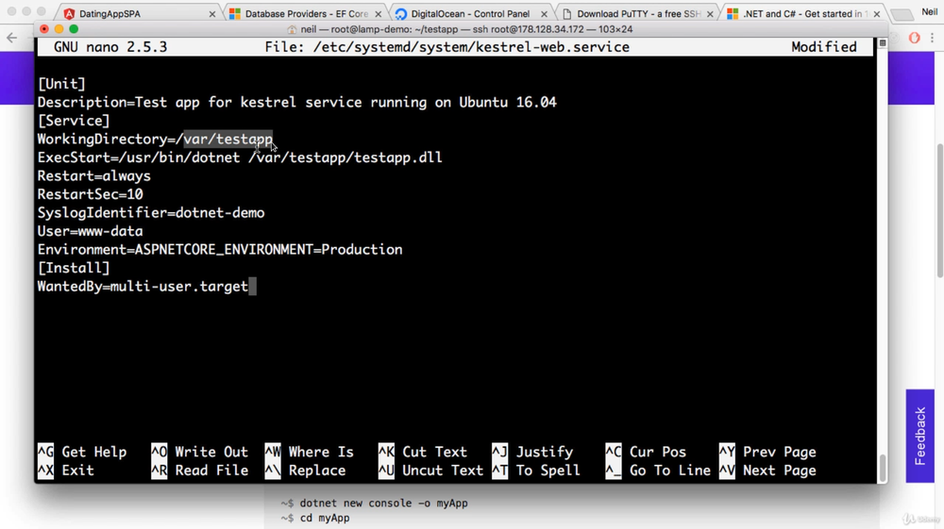Click the DigitalOcean logo on its tab
Screen dimensions: 944x529
click(401, 14)
